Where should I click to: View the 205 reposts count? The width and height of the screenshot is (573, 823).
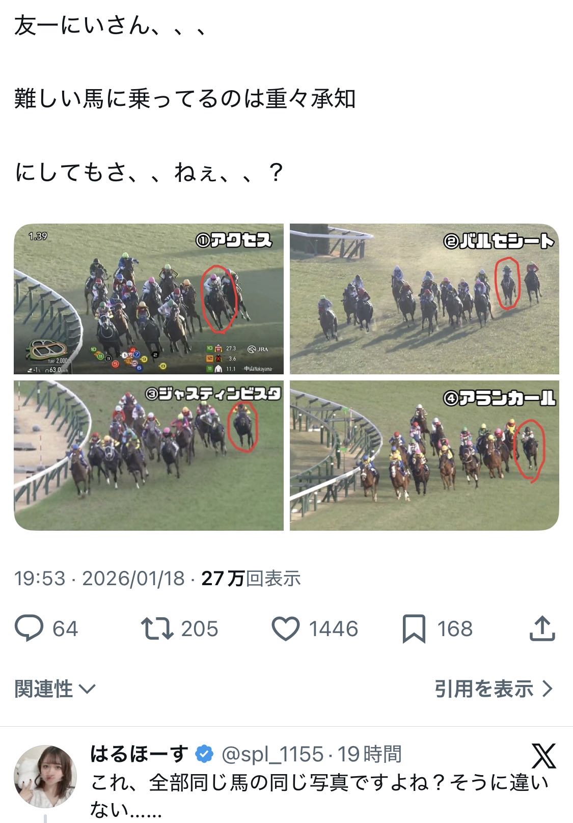coord(200,629)
